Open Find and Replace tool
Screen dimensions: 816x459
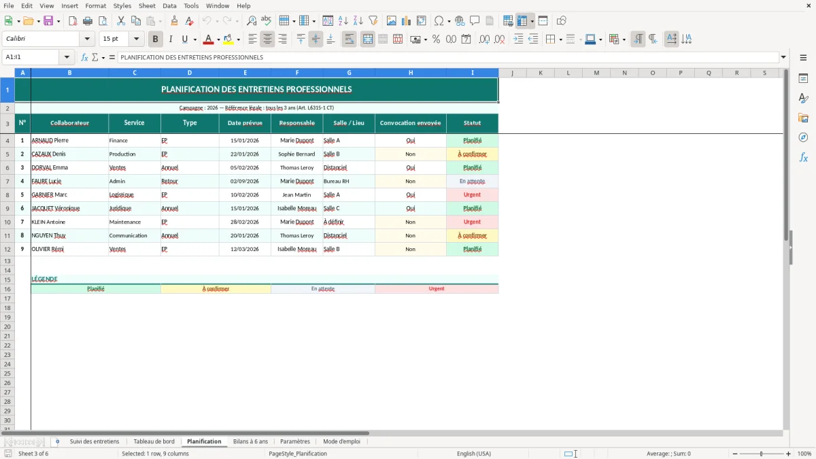tap(252, 21)
